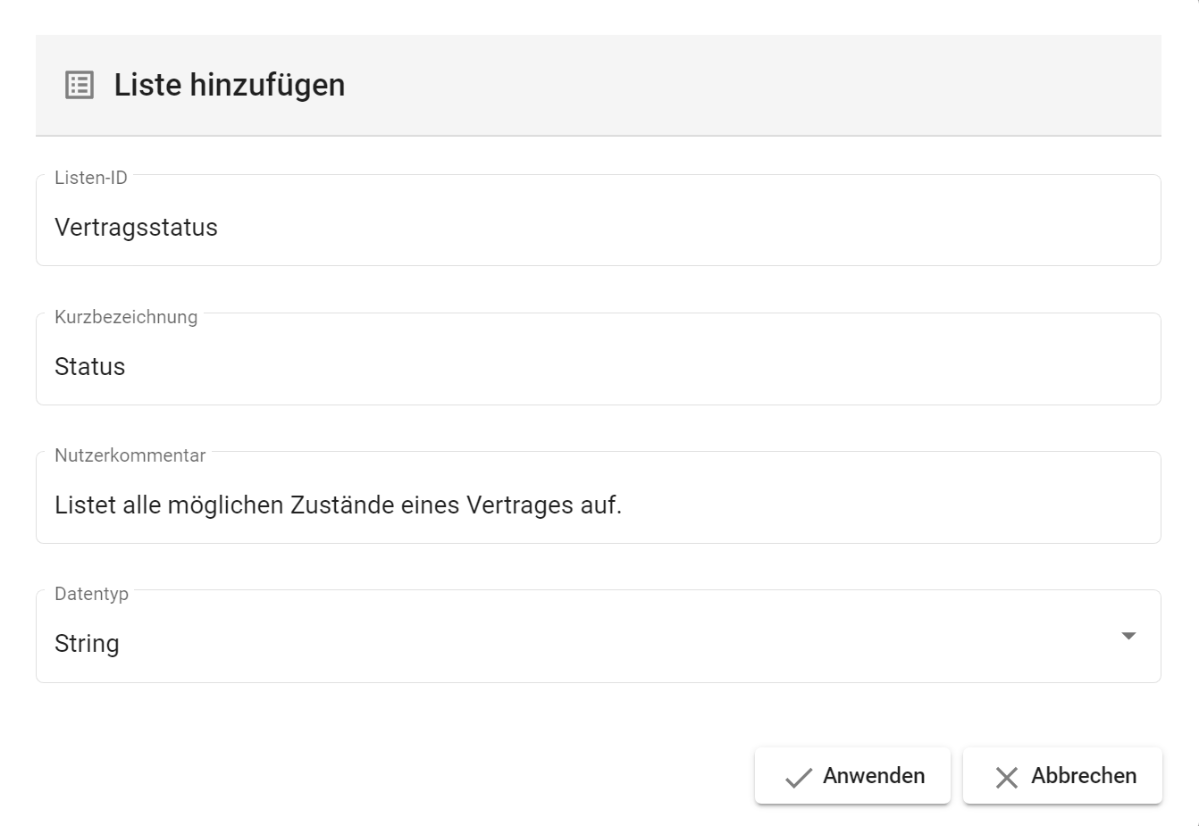1199x826 pixels.
Task: Click the Kurzbezeichnung field label
Action: (126, 317)
